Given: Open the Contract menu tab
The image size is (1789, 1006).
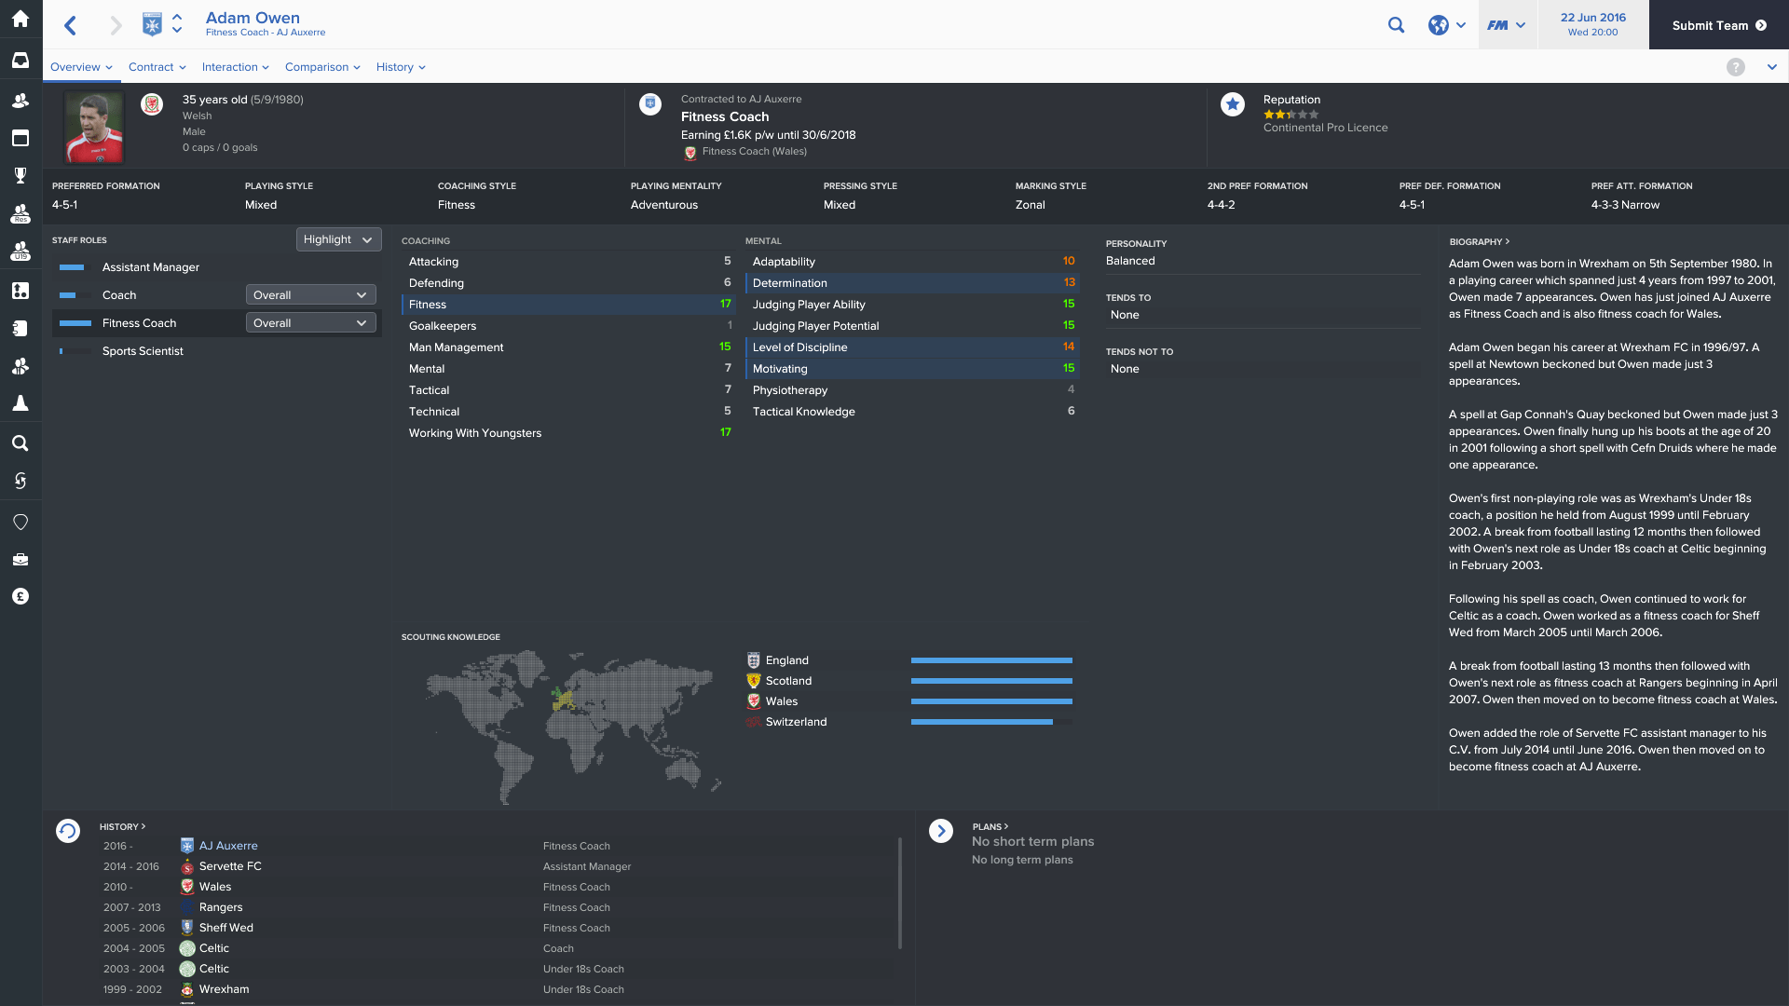Looking at the screenshot, I should (157, 67).
